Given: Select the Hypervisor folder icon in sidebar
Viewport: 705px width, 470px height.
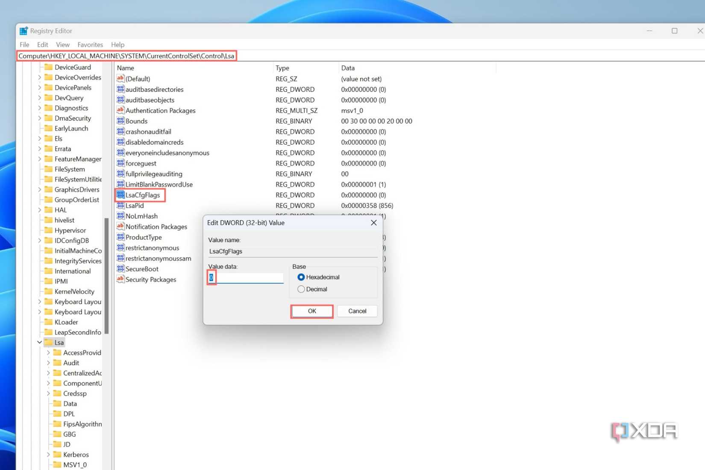Looking at the screenshot, I should pyautogui.click(x=48, y=230).
